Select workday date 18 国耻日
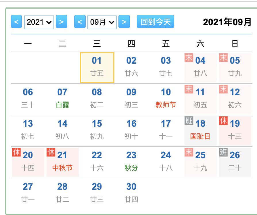This screenshot has width=257, height=215. [x=200, y=131]
